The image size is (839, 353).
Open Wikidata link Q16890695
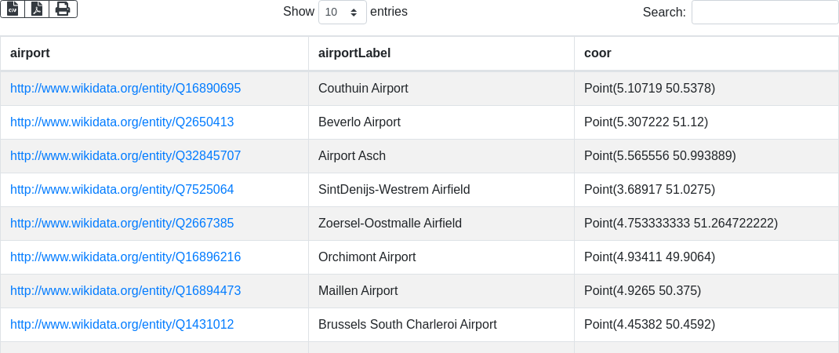[x=125, y=89]
